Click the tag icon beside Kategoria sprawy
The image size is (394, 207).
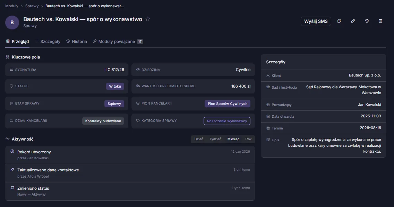coord(138,121)
